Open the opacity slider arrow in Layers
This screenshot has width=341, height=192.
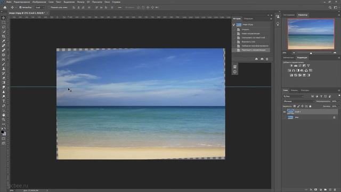pyautogui.click(x=339, y=101)
